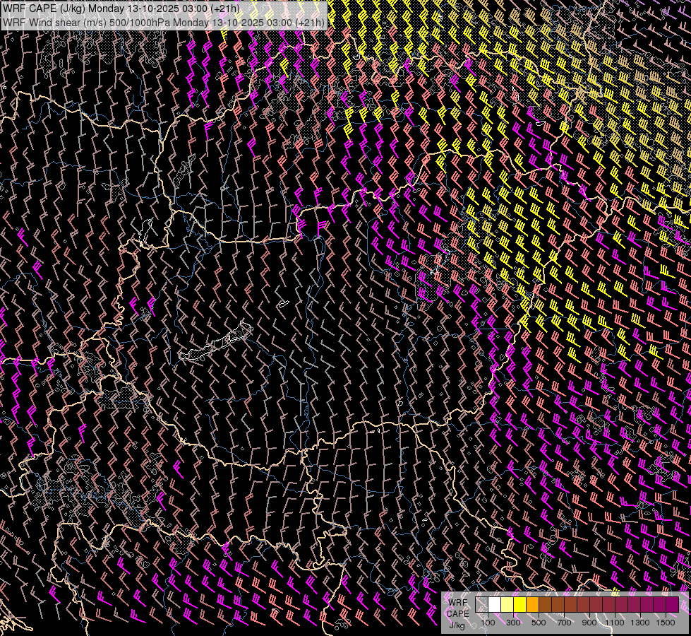Select the 1100 value under color bar
691x636 pixels.
615,623
